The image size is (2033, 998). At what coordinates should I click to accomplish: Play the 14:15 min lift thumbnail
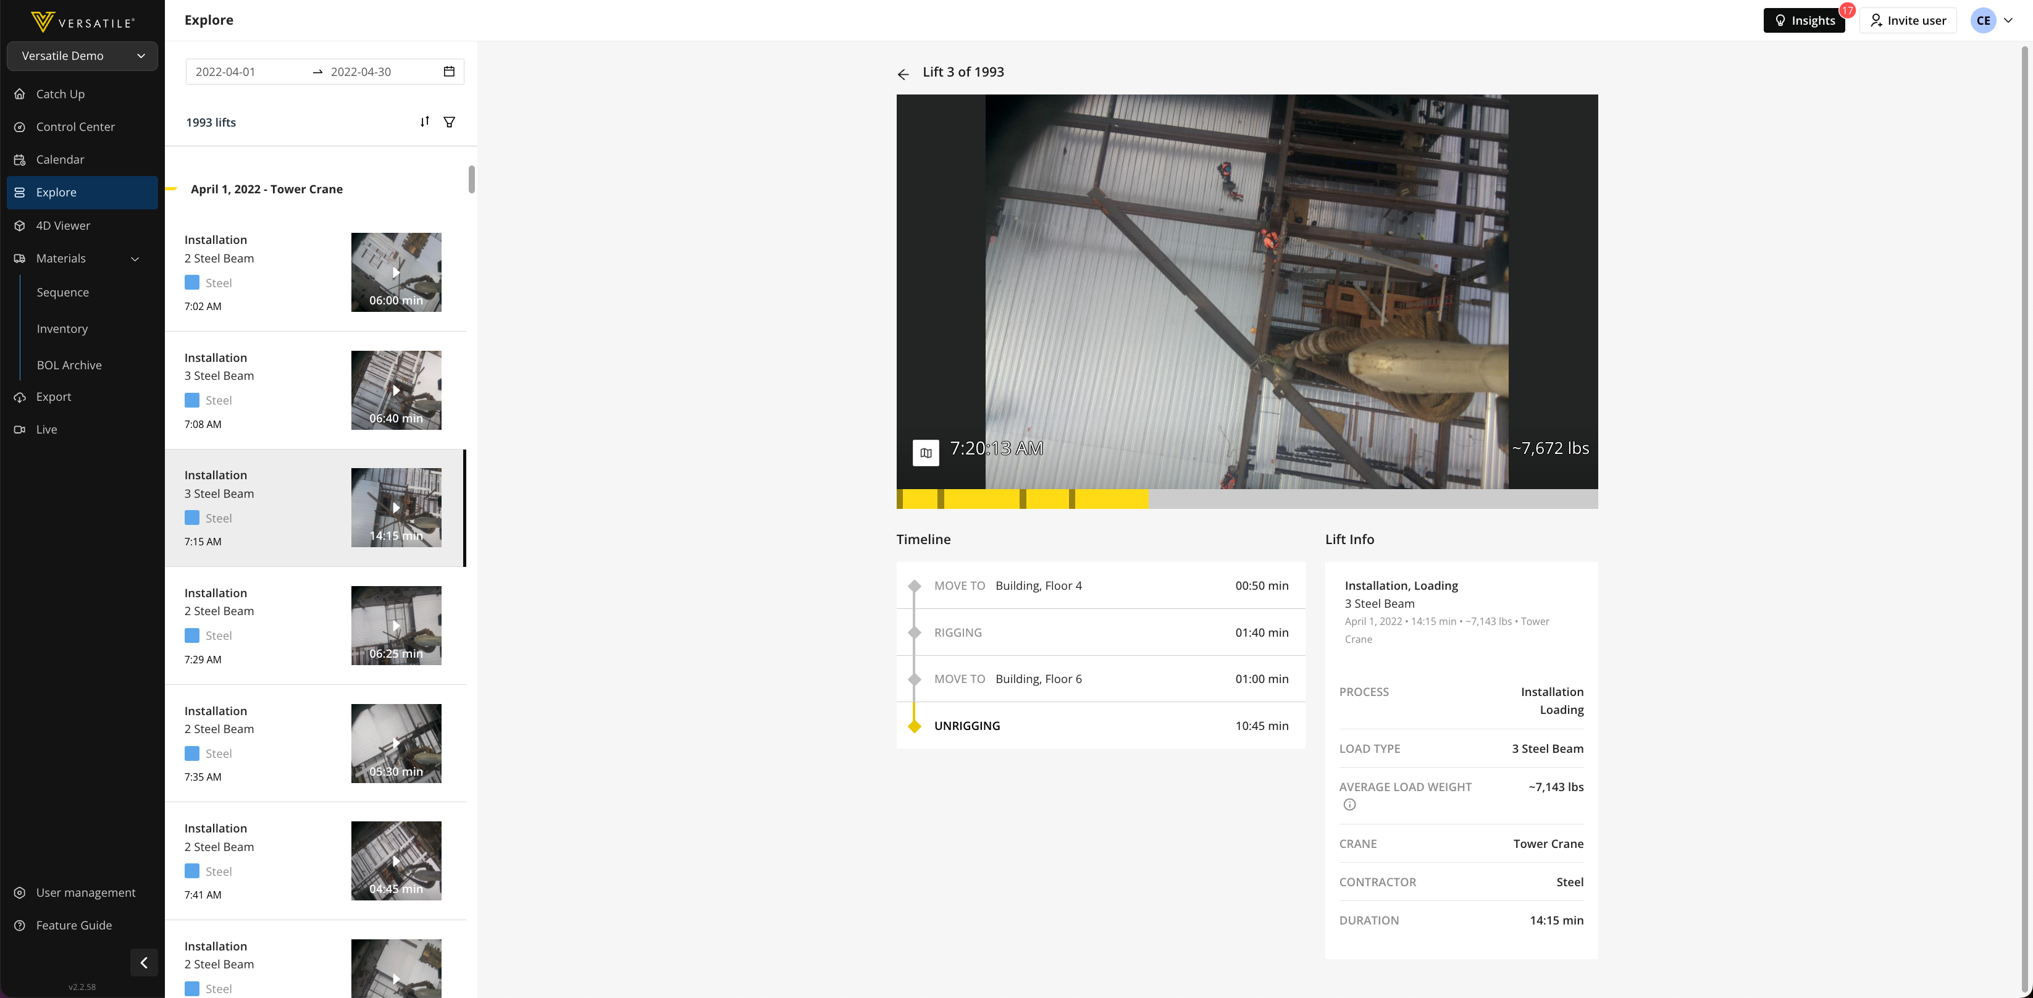click(396, 508)
